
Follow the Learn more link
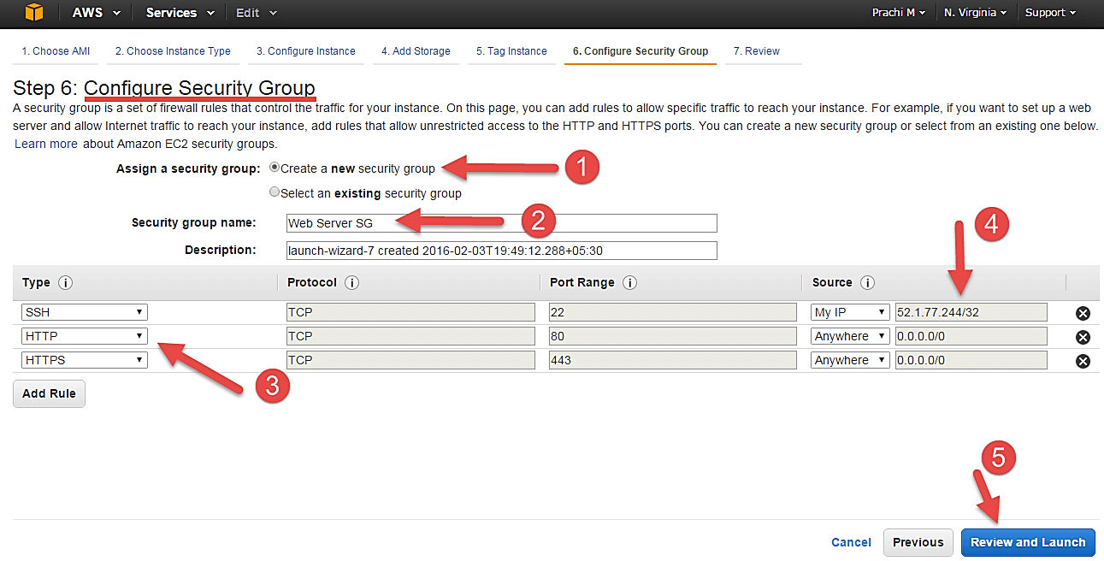coord(46,144)
